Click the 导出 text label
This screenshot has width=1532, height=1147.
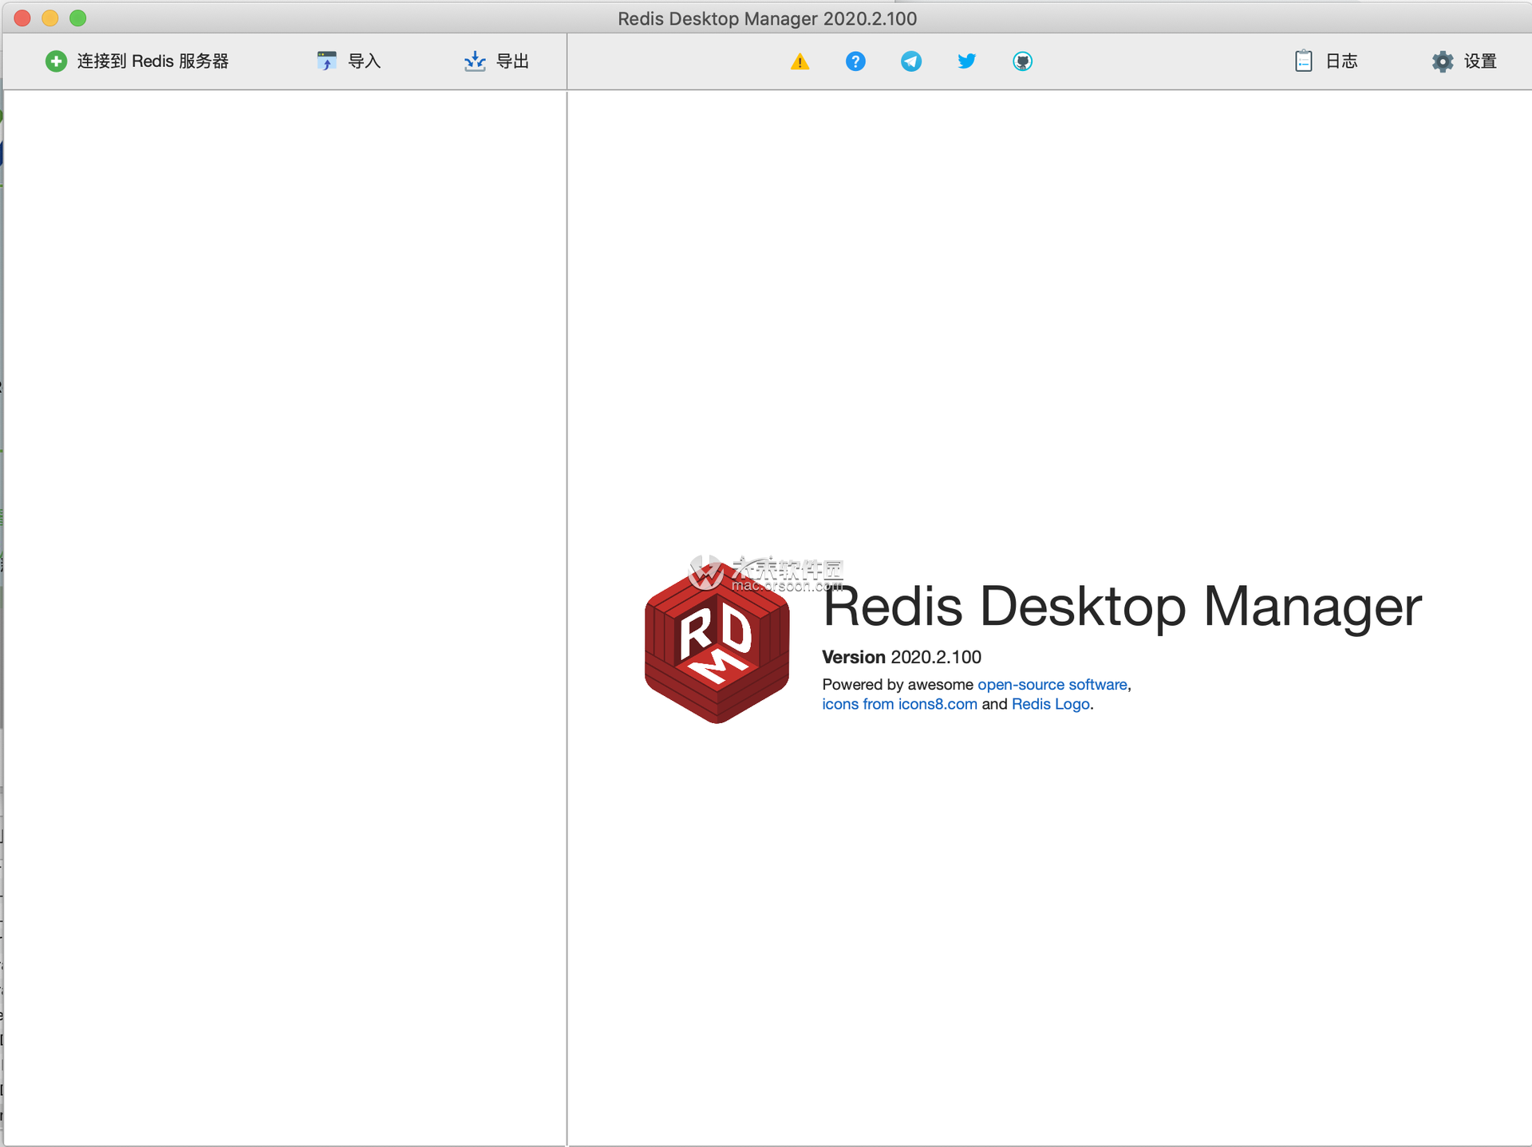[512, 61]
